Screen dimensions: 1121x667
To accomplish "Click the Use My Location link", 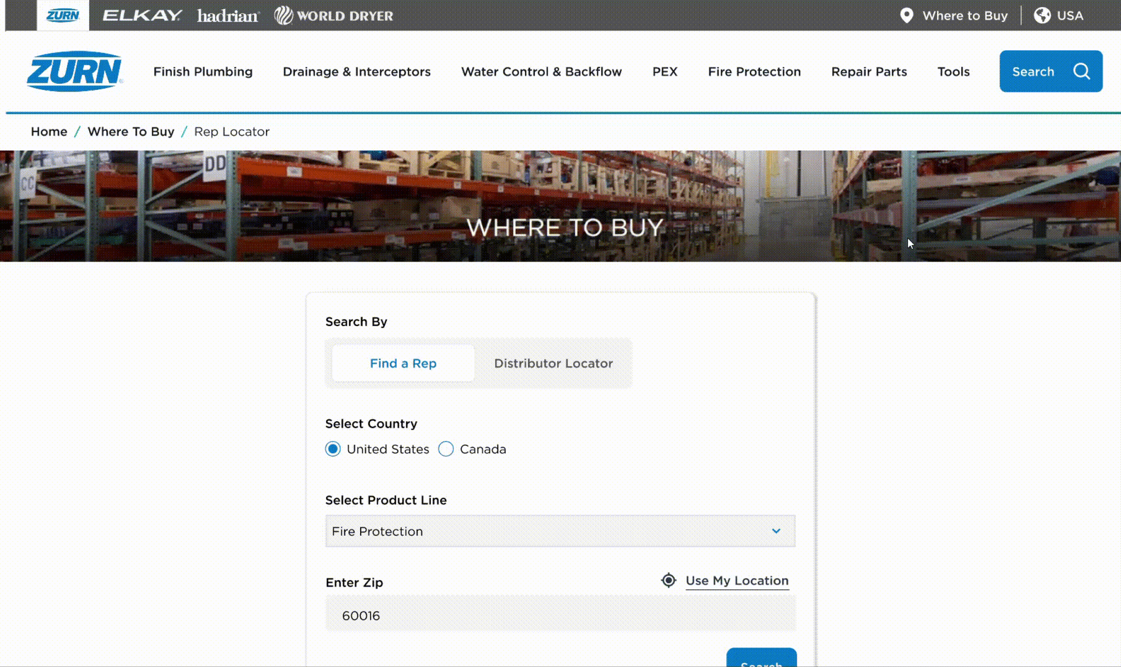I will (x=737, y=581).
